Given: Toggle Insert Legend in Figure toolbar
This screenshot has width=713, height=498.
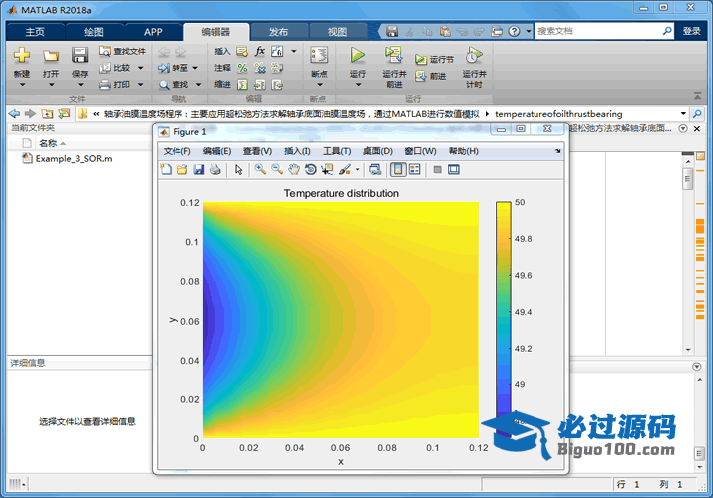Looking at the screenshot, I should [414, 169].
